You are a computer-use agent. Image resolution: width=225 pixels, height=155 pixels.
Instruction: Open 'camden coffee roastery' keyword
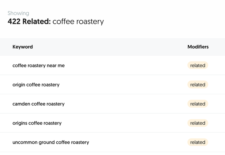[39, 104]
